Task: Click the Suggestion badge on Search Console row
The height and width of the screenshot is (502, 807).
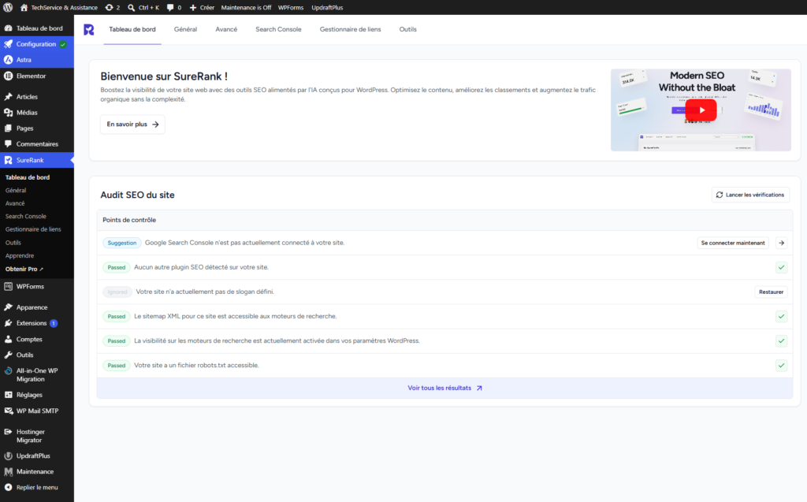Action: coord(122,243)
